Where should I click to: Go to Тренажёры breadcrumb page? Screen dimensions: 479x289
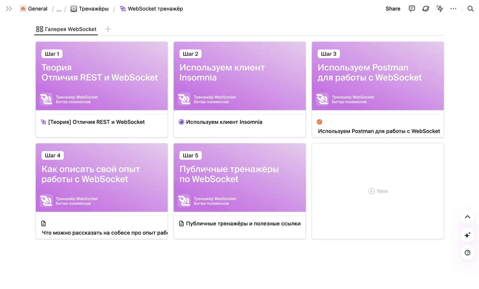[x=90, y=9]
